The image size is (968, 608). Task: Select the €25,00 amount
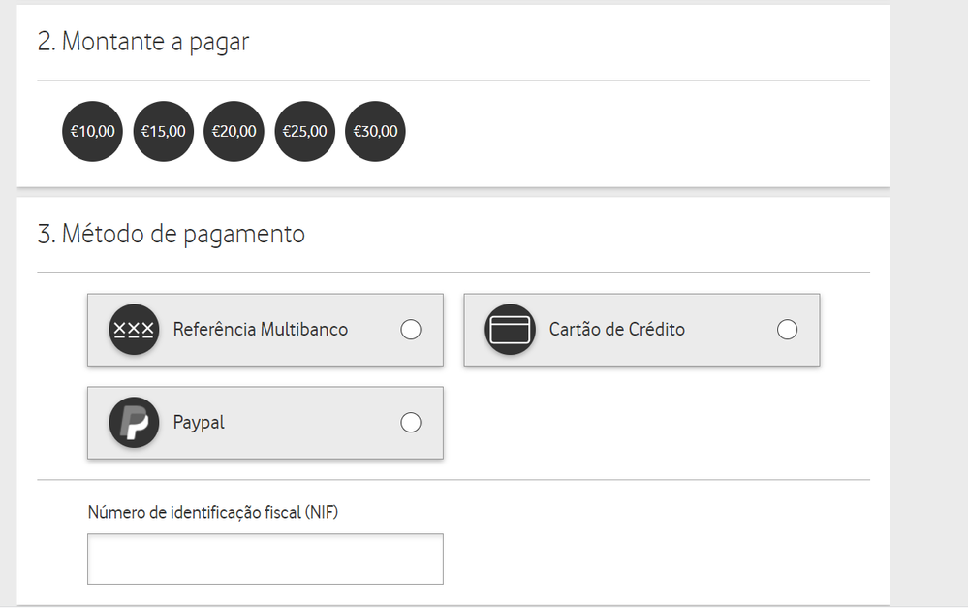[x=304, y=131]
